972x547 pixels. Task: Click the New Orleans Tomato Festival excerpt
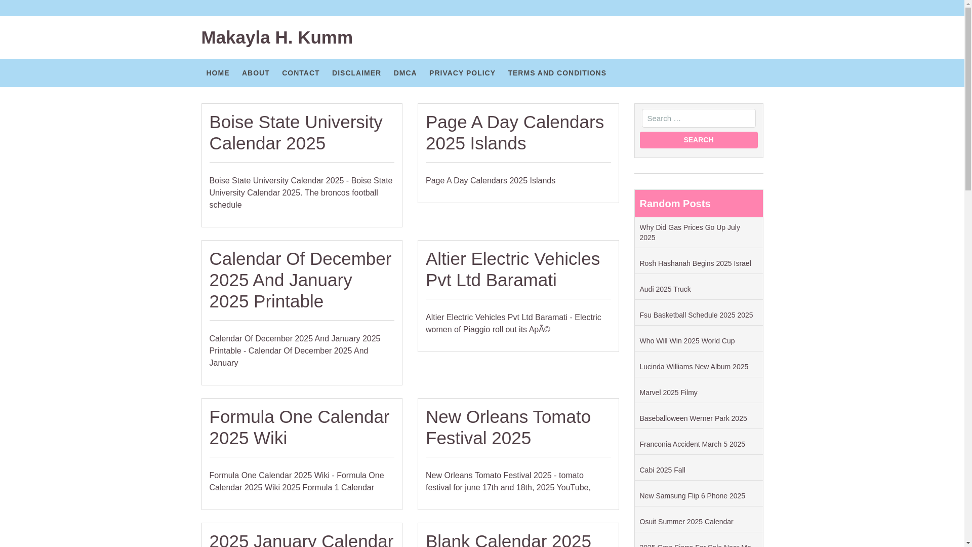click(508, 481)
